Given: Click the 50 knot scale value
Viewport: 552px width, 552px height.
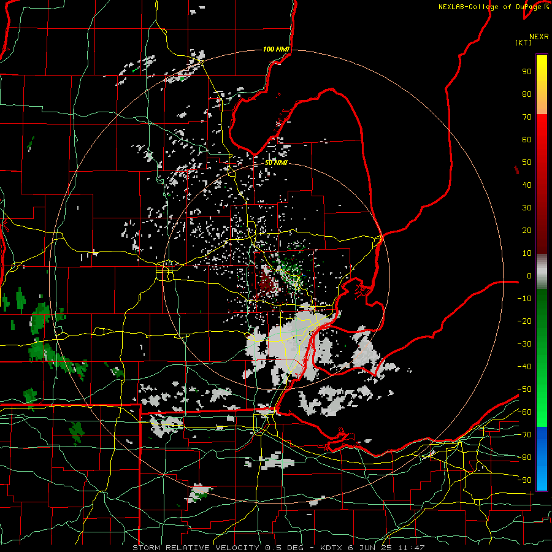Looking at the screenshot, I should pyautogui.click(x=527, y=163).
